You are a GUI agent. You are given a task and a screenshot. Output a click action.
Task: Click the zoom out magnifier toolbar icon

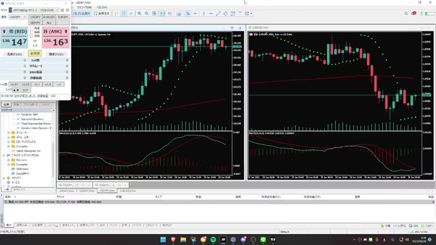coord(146,14)
